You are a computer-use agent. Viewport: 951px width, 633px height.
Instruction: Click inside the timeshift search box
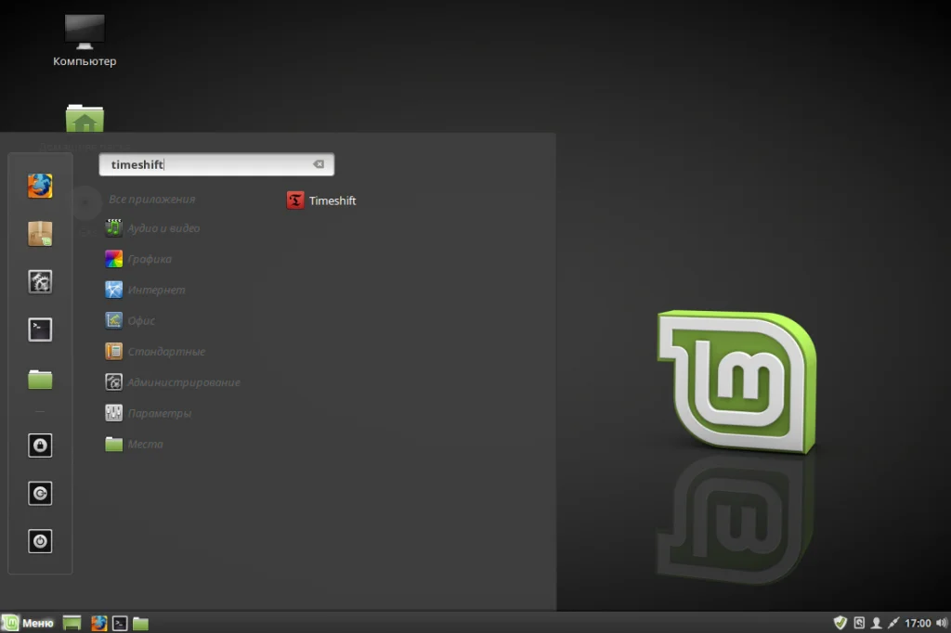pyautogui.click(x=216, y=164)
